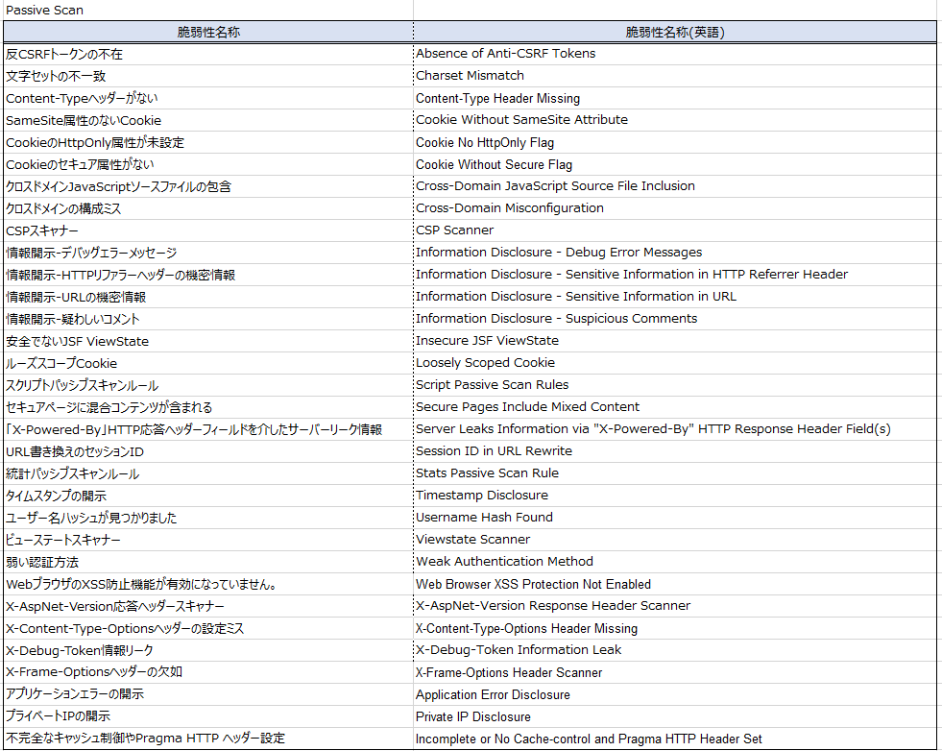Select cell 'ユーザー名ハッシュが見つかりました'
This screenshot has height=751, width=942.
(207, 518)
